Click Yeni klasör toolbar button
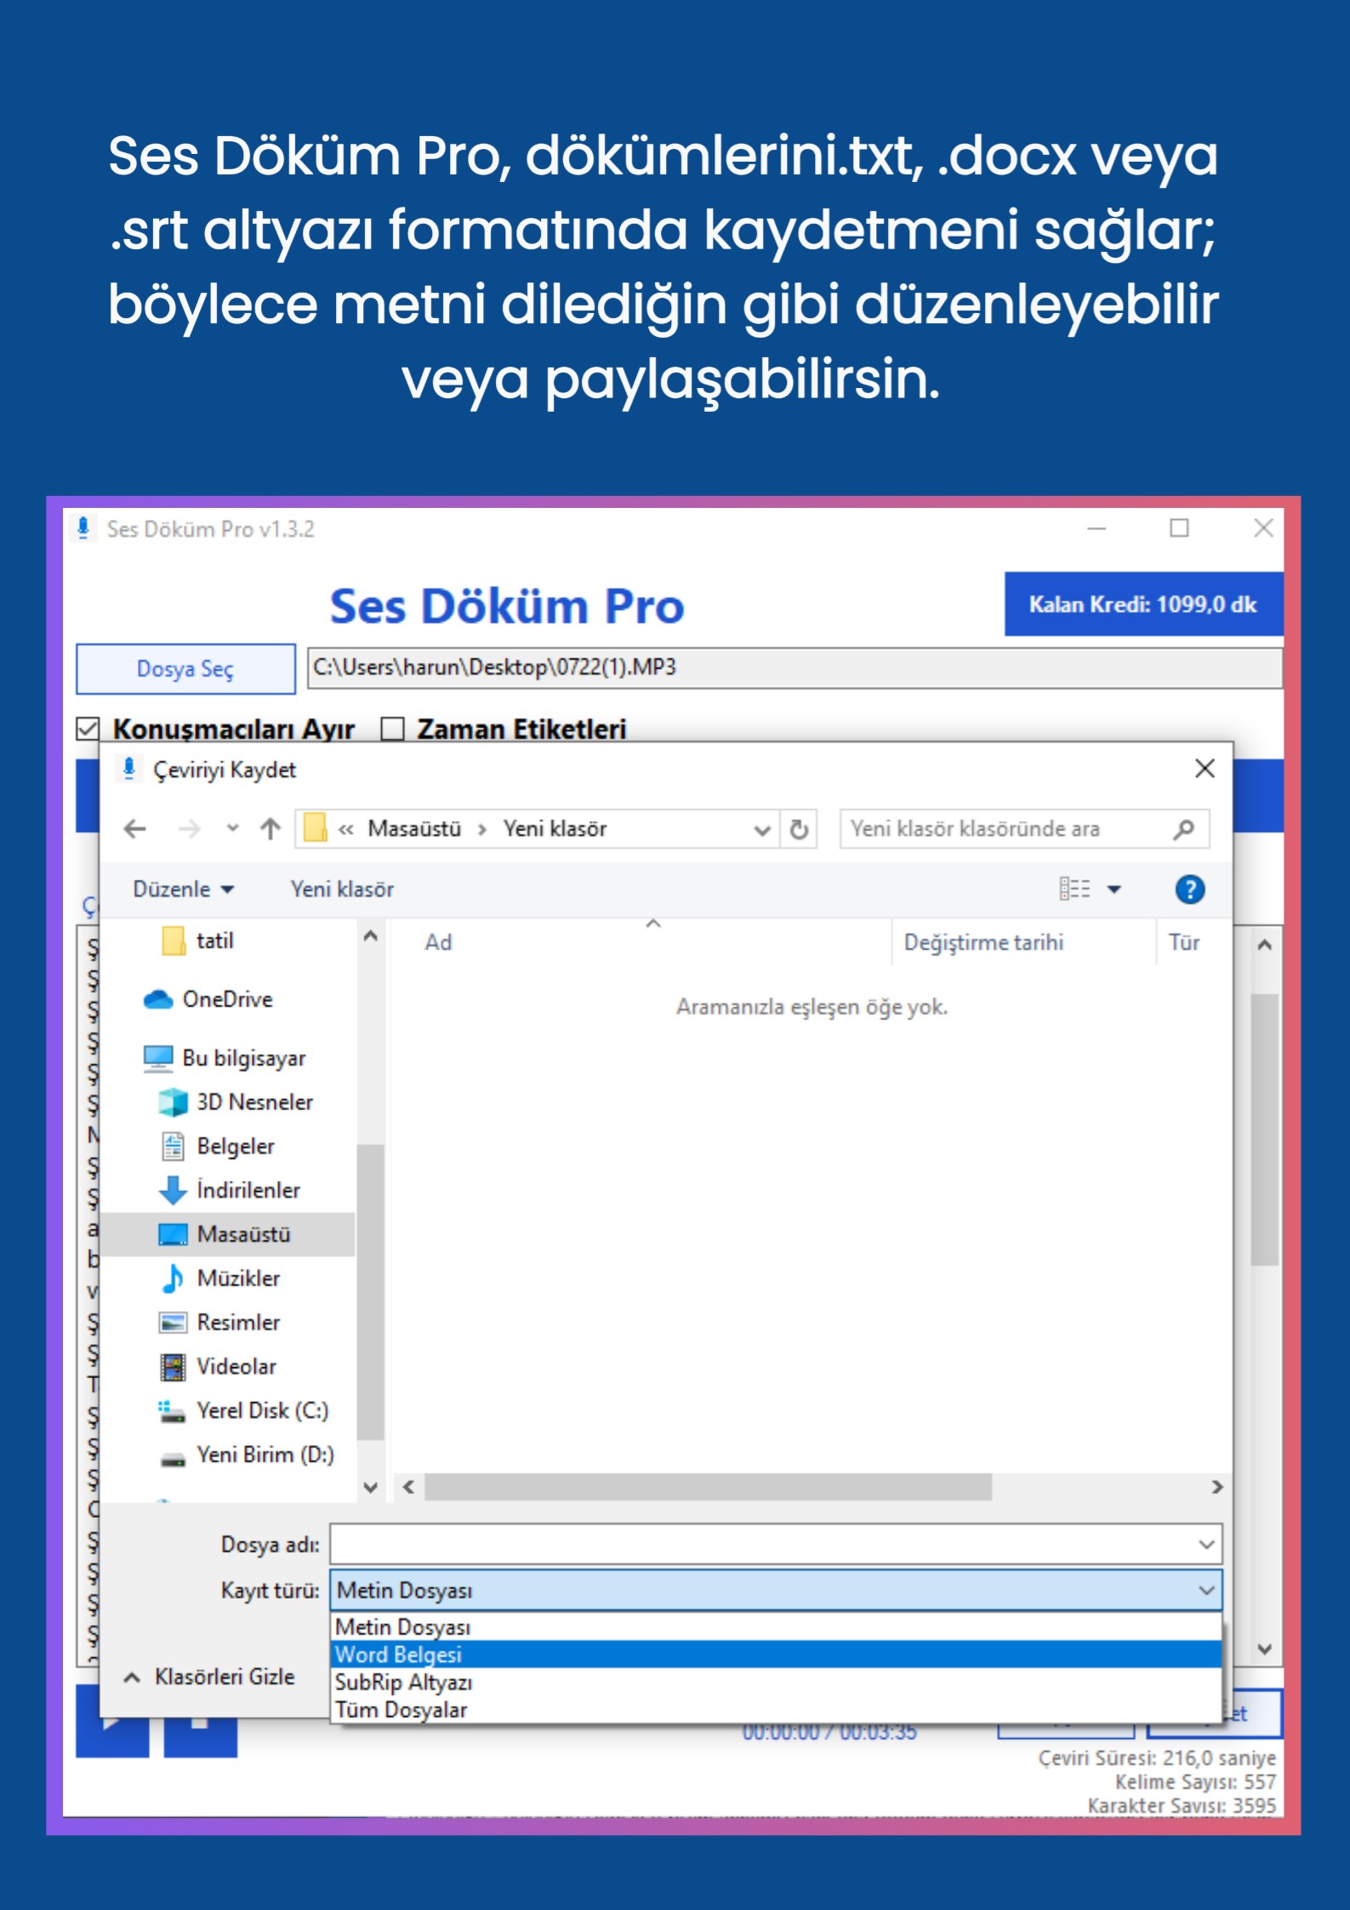Screen dimensions: 1350x1910 point(342,889)
